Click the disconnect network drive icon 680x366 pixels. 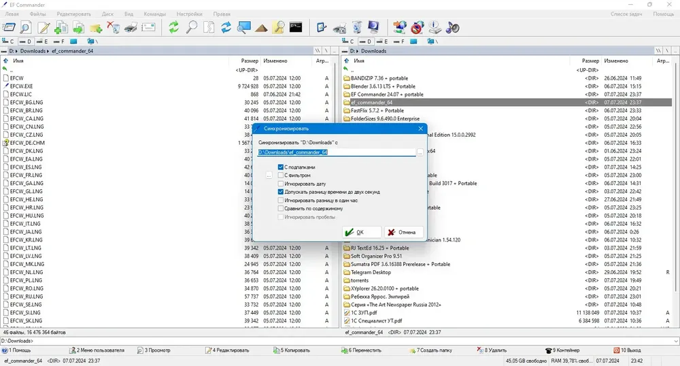[418, 28]
